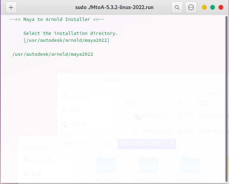Click the Maya to Arnold Installer header text
The width and height of the screenshot is (229, 184).
56,19
